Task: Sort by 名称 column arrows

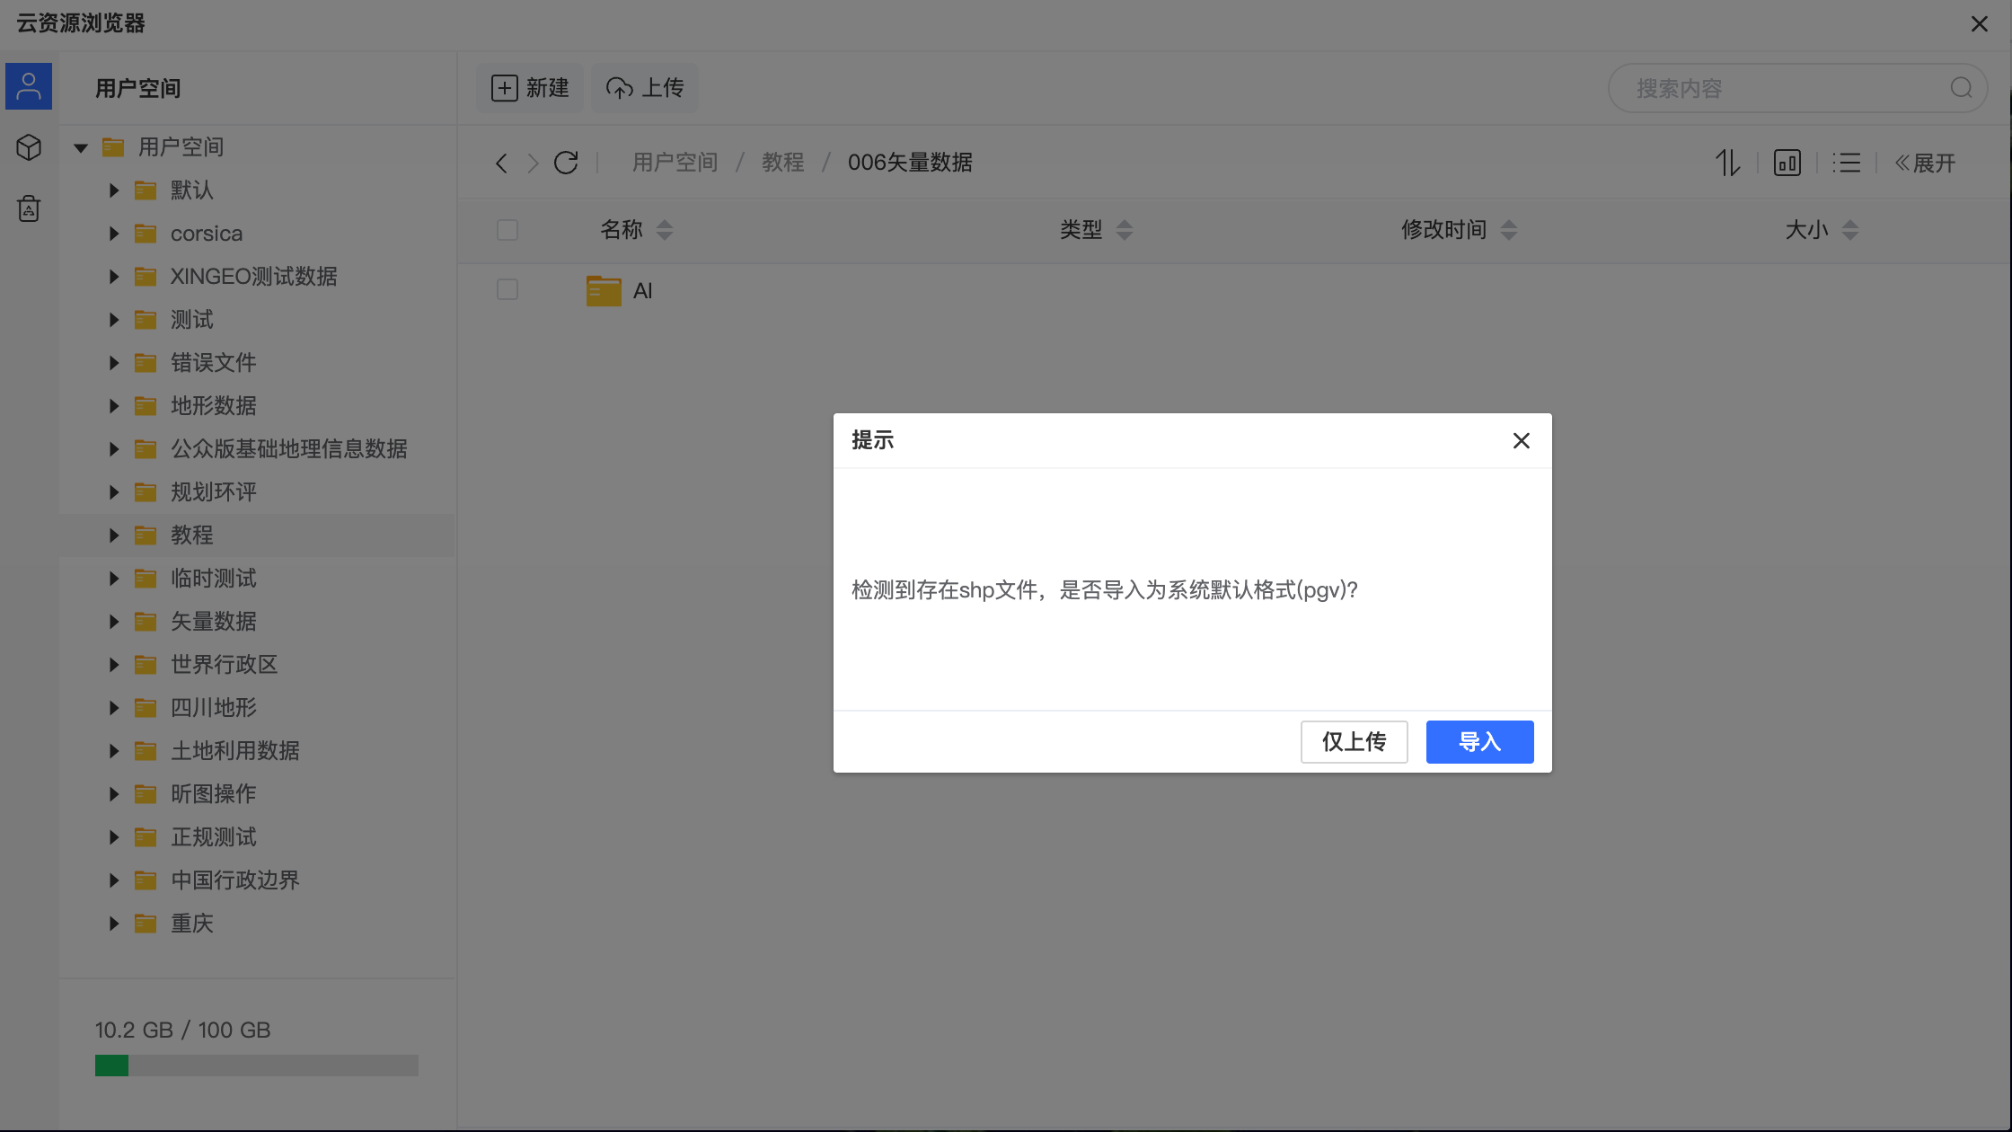Action: tap(665, 230)
